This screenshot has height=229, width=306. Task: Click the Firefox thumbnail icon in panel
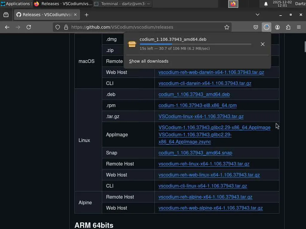(x=233, y=4)
